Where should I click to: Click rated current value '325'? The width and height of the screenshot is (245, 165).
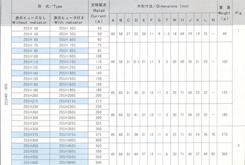click(x=99, y=124)
